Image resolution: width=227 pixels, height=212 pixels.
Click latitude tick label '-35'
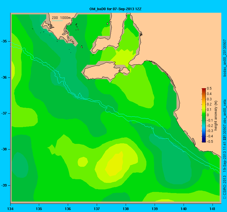coord(4,41)
